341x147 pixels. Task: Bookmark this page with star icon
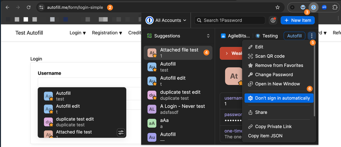278,7
